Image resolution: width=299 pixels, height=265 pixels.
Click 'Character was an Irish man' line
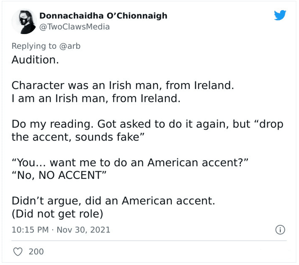[x=122, y=85]
